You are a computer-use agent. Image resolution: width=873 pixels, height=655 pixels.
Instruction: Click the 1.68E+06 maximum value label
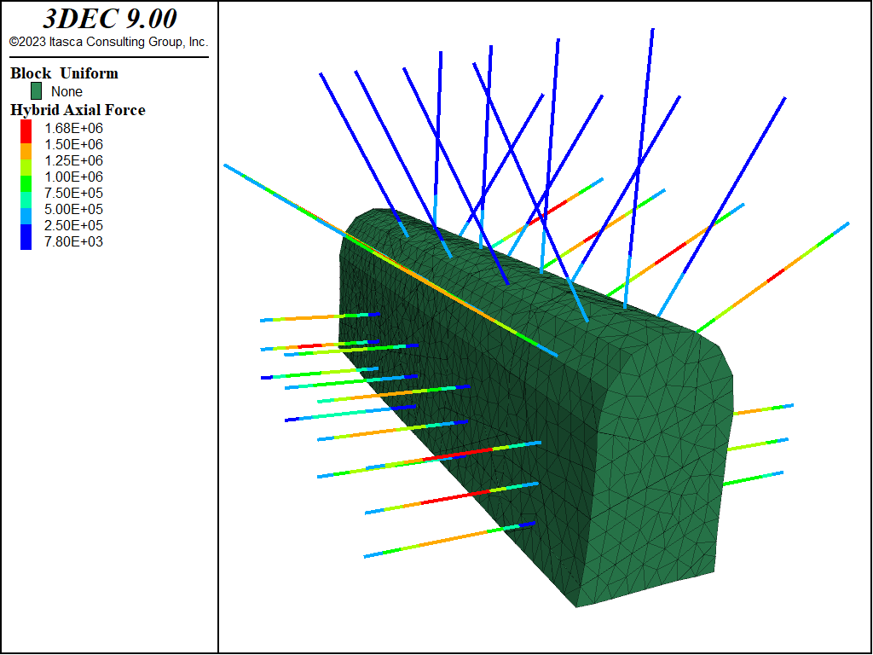pos(73,128)
